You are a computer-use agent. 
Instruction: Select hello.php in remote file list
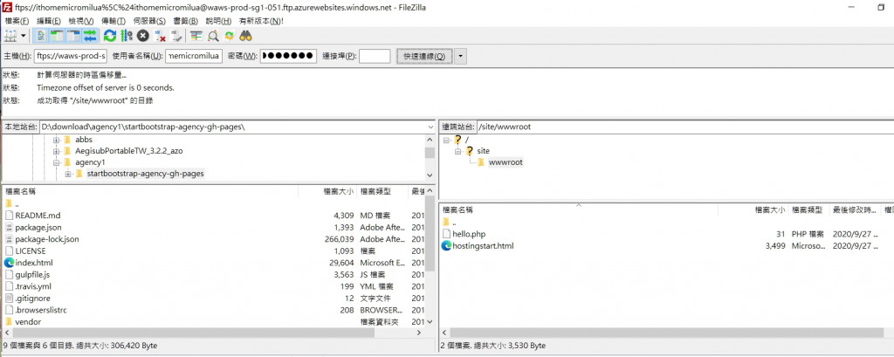coord(469,234)
